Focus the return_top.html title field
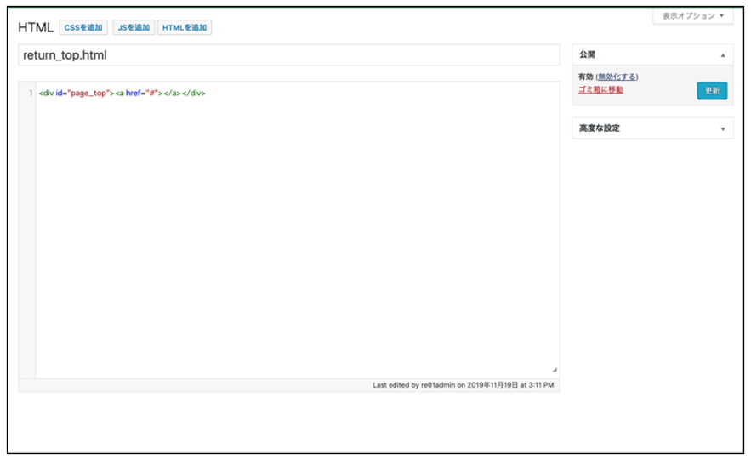The width and height of the screenshot is (751, 460). [x=288, y=55]
